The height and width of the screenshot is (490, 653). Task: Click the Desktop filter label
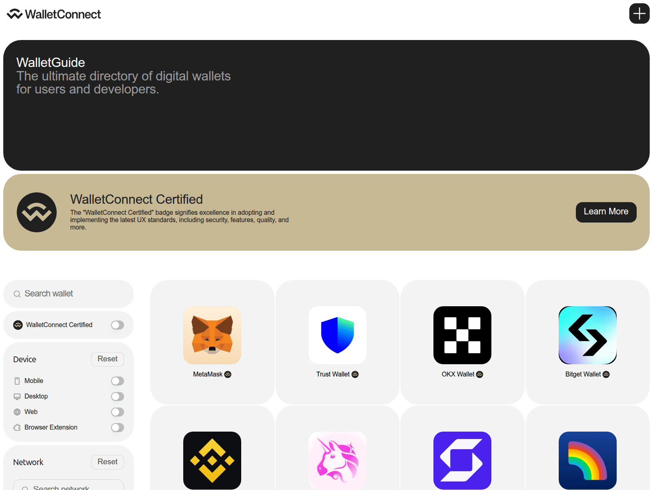[36, 396]
